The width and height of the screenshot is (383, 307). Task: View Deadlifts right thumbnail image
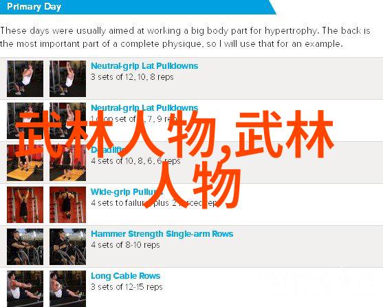click(x=67, y=162)
